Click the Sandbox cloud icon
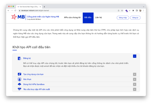Viewport: 152px width, 104px height. tap(19, 84)
